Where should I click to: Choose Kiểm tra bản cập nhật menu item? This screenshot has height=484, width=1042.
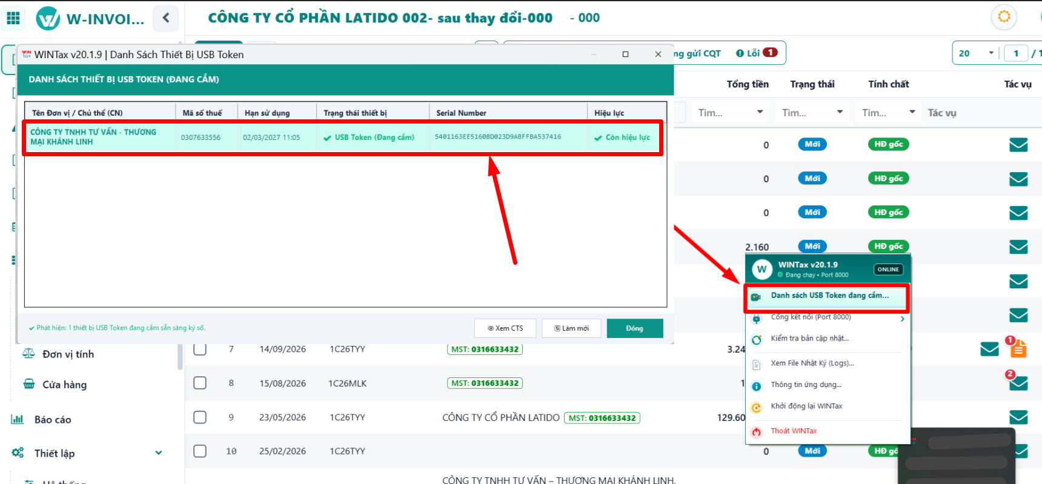[827, 339]
